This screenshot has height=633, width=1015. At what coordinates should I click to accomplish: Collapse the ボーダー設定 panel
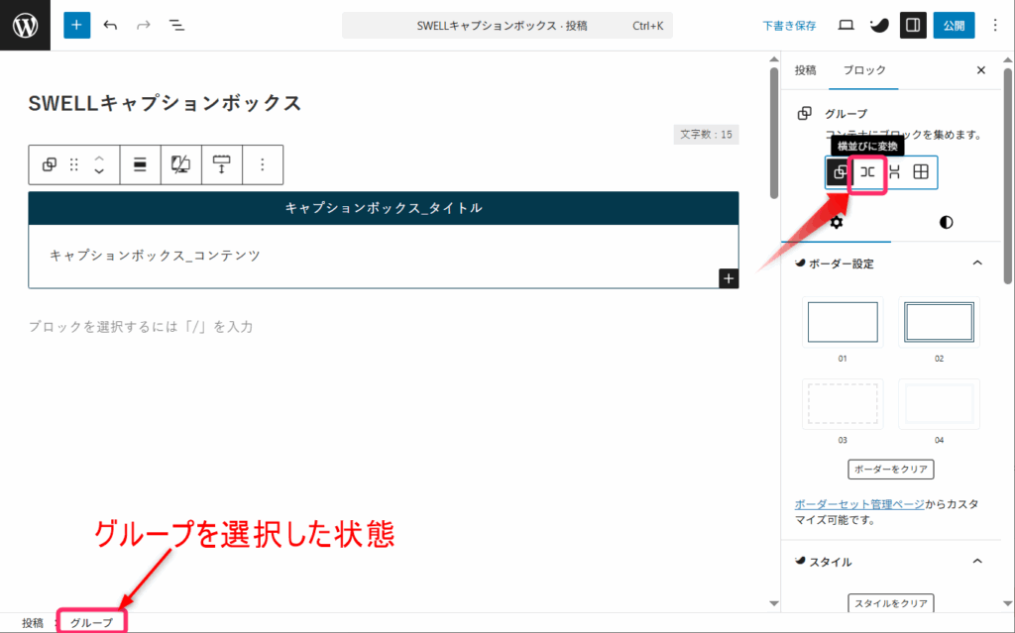976,263
